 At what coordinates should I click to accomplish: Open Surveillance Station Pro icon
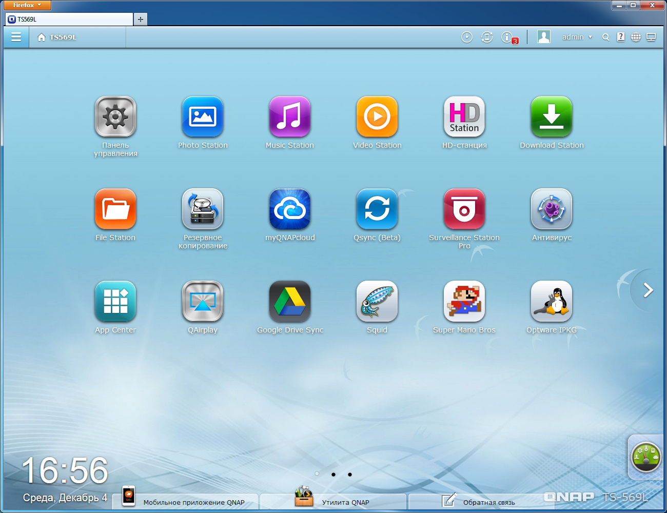[464, 209]
